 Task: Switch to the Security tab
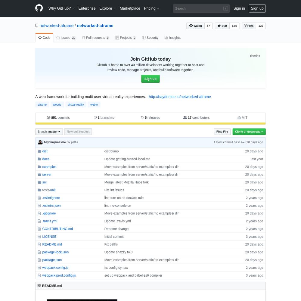pos(150,38)
